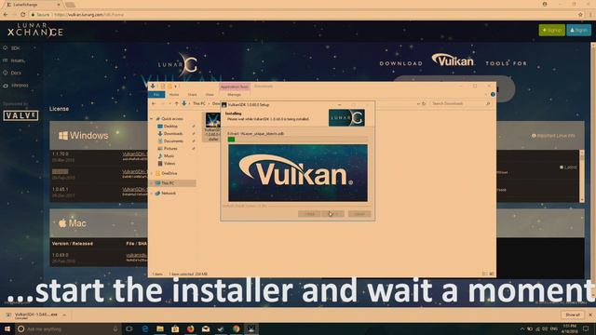Viewport: 596px width, 335px height.
Task: Click the Explorer up-directory arrow
Action: pos(176,103)
